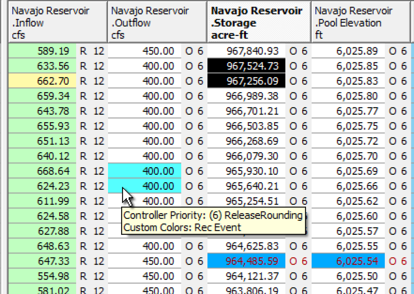Viewport: 414px width, 294px height.
Task: Select the yellow inflow cell 662.70
Action: pos(43,81)
